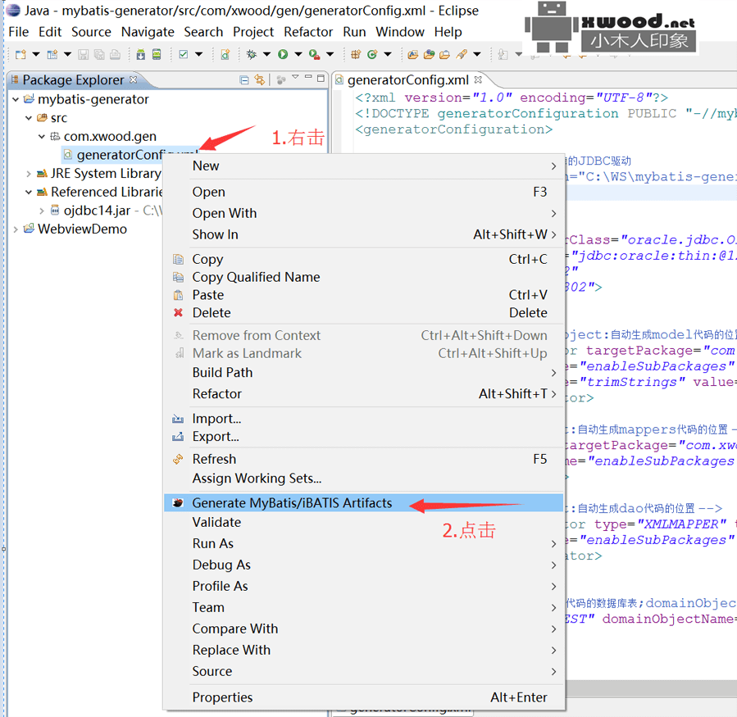The height and width of the screenshot is (717, 737).
Task: Click the Save toolbar icon
Action: pos(83,55)
